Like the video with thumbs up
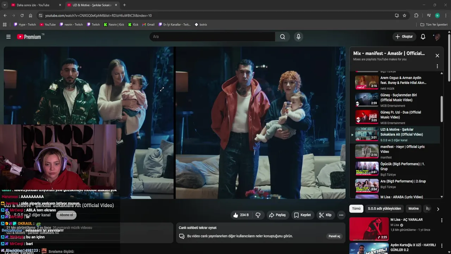Screen dimensions: 451x254 (241, 215)
